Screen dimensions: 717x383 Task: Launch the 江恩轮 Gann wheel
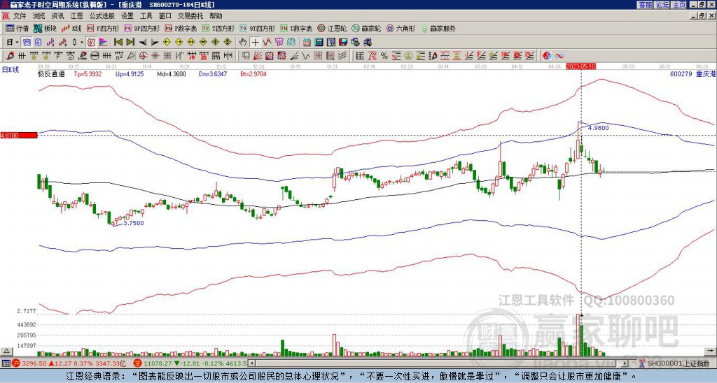coord(332,28)
